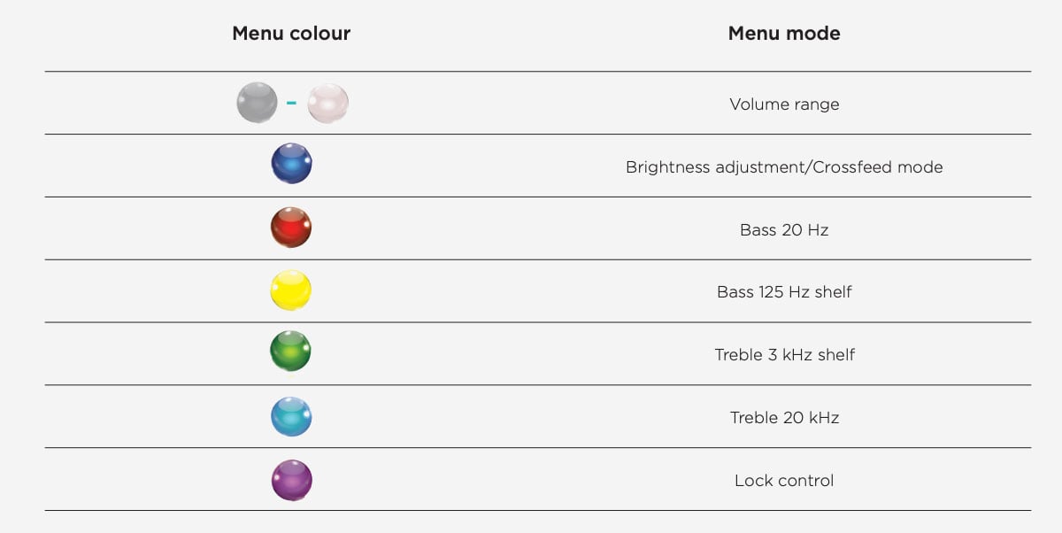This screenshot has width=1062, height=533.
Task: Select the Bass 20 Hz label
Action: pos(784,230)
